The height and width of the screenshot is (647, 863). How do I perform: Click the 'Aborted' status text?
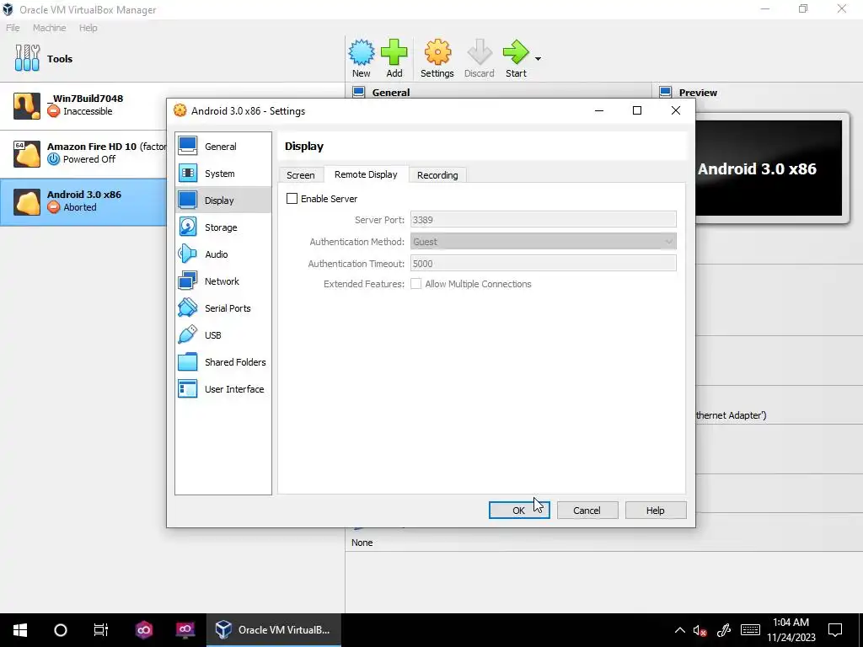tap(80, 207)
